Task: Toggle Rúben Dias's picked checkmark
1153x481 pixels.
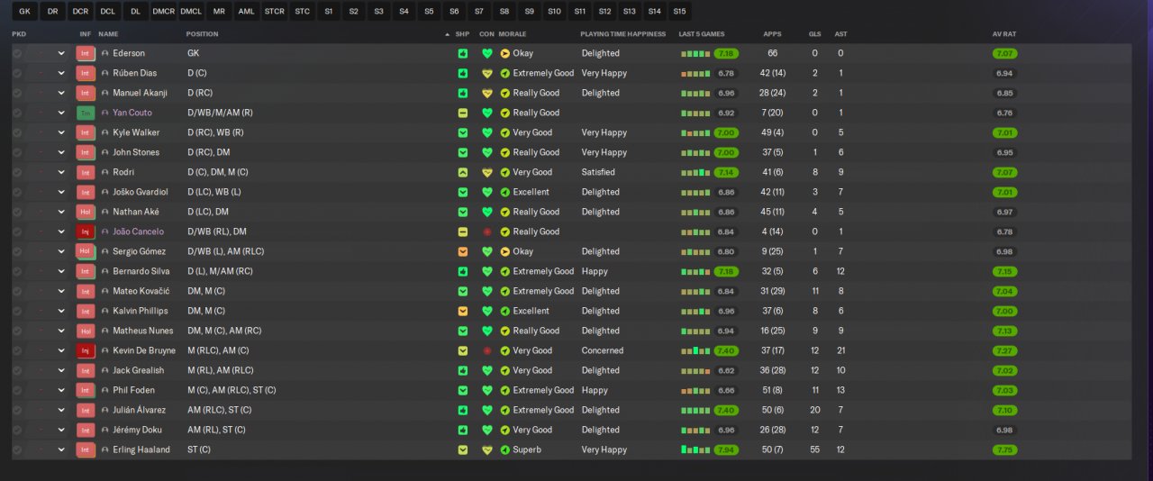Action: tap(17, 73)
